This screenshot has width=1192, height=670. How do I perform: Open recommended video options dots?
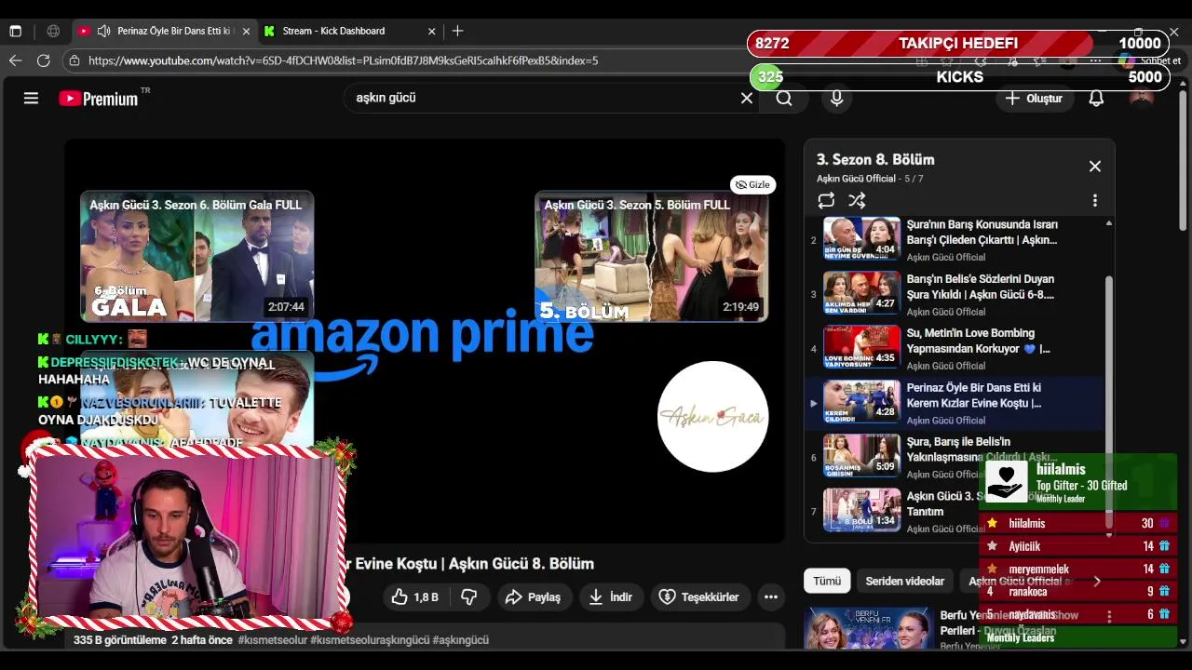tap(1108, 616)
